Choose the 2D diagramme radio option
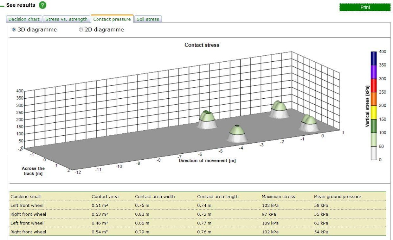Screen dimensions: 393x240 click(81, 30)
